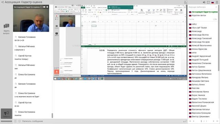Select participant 'Александр Косарев'

(x=199, y=42)
